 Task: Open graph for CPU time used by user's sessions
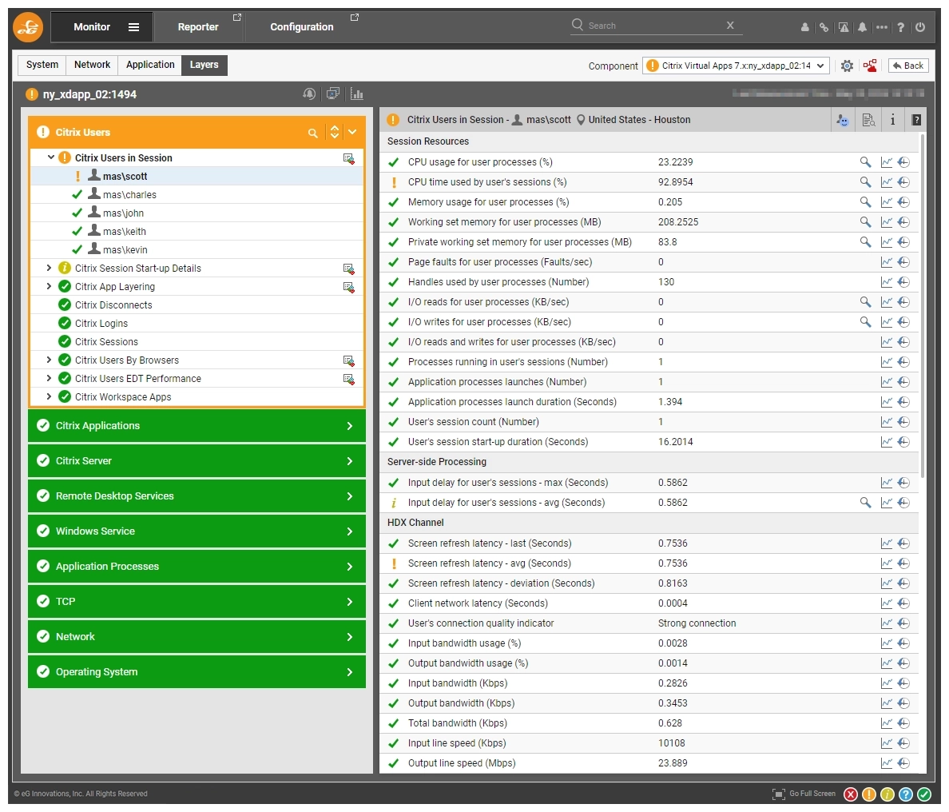pyautogui.click(x=887, y=182)
